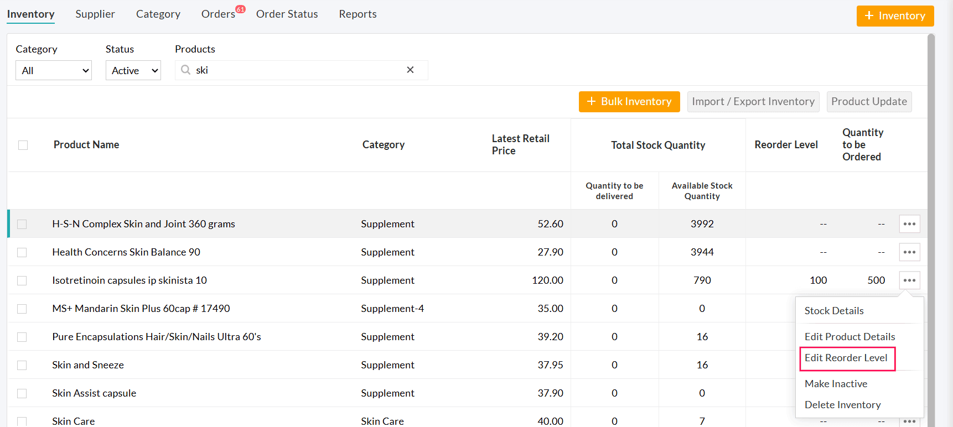Click the plus Bulk Inventory button
Viewport: 953px width, 427px height.
[x=629, y=102]
